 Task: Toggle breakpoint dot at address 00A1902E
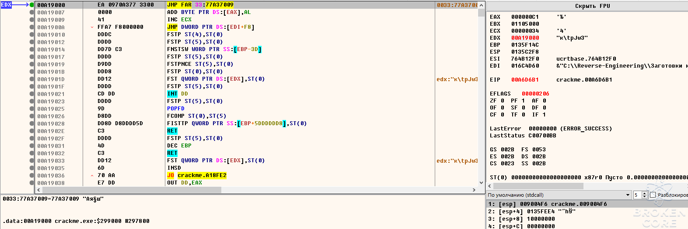click(31, 131)
